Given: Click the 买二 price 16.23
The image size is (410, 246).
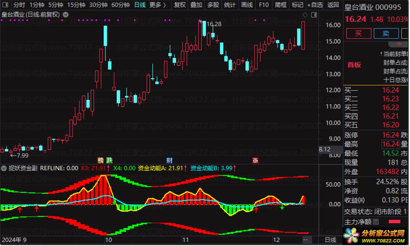Looking at the screenshot, I should [x=390, y=99].
